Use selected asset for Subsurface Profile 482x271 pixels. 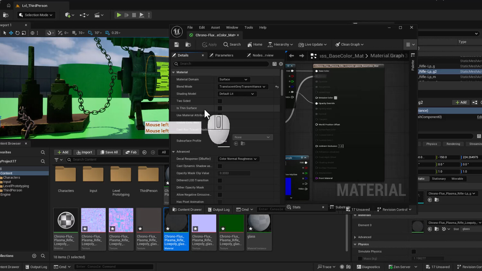point(236,144)
